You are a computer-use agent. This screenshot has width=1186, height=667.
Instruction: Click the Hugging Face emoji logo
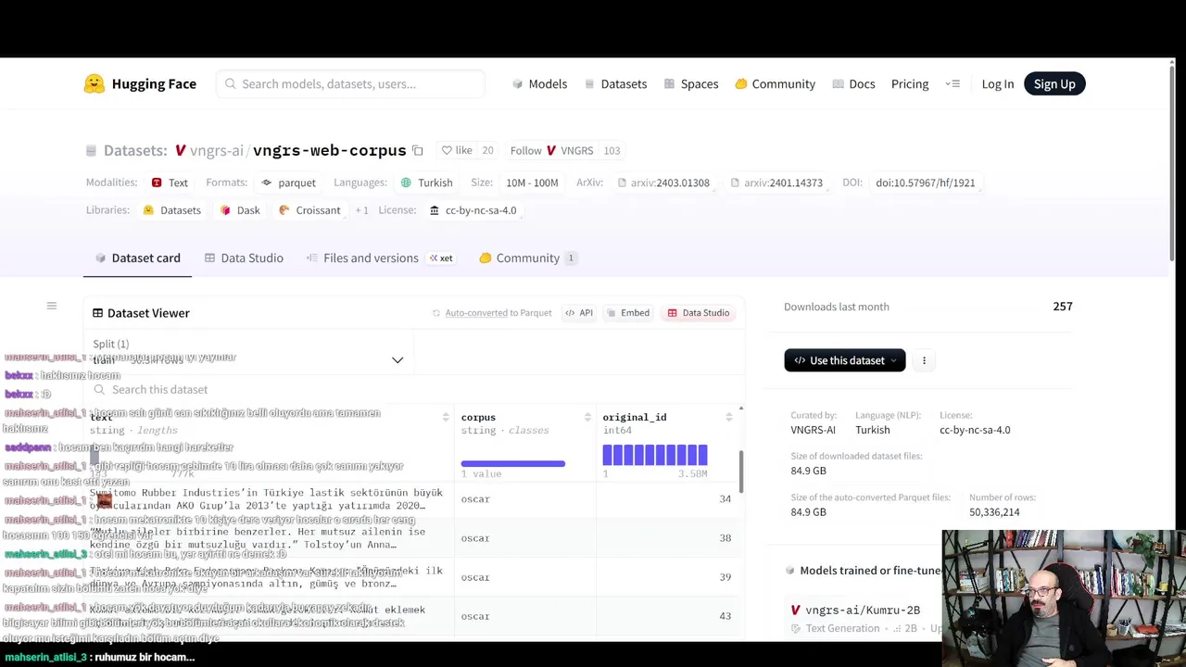click(95, 84)
